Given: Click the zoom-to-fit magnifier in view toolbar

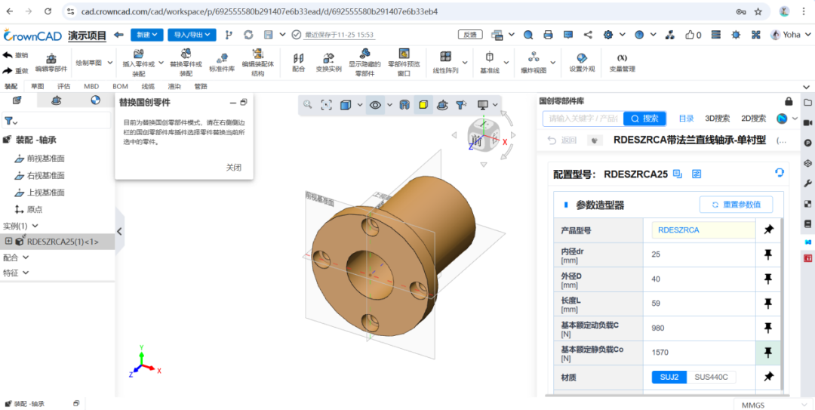Looking at the screenshot, I should pos(308,105).
